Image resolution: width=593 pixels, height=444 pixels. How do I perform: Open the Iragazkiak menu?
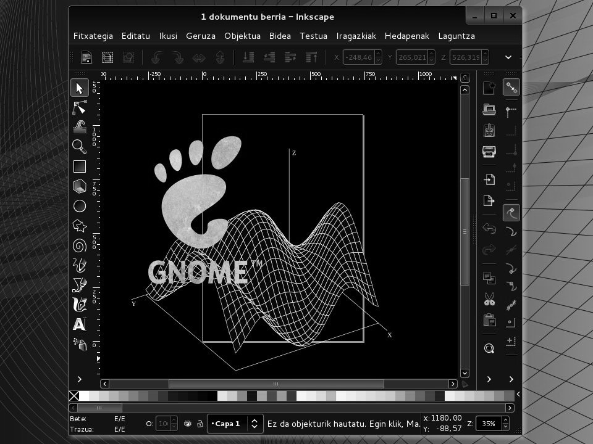point(356,36)
